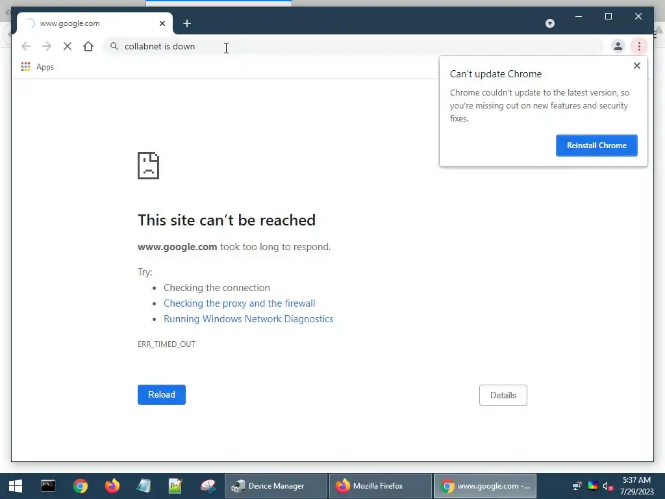The height and width of the screenshot is (499, 665).
Task: Open the tab search dropdown arrow
Action: 550,23
